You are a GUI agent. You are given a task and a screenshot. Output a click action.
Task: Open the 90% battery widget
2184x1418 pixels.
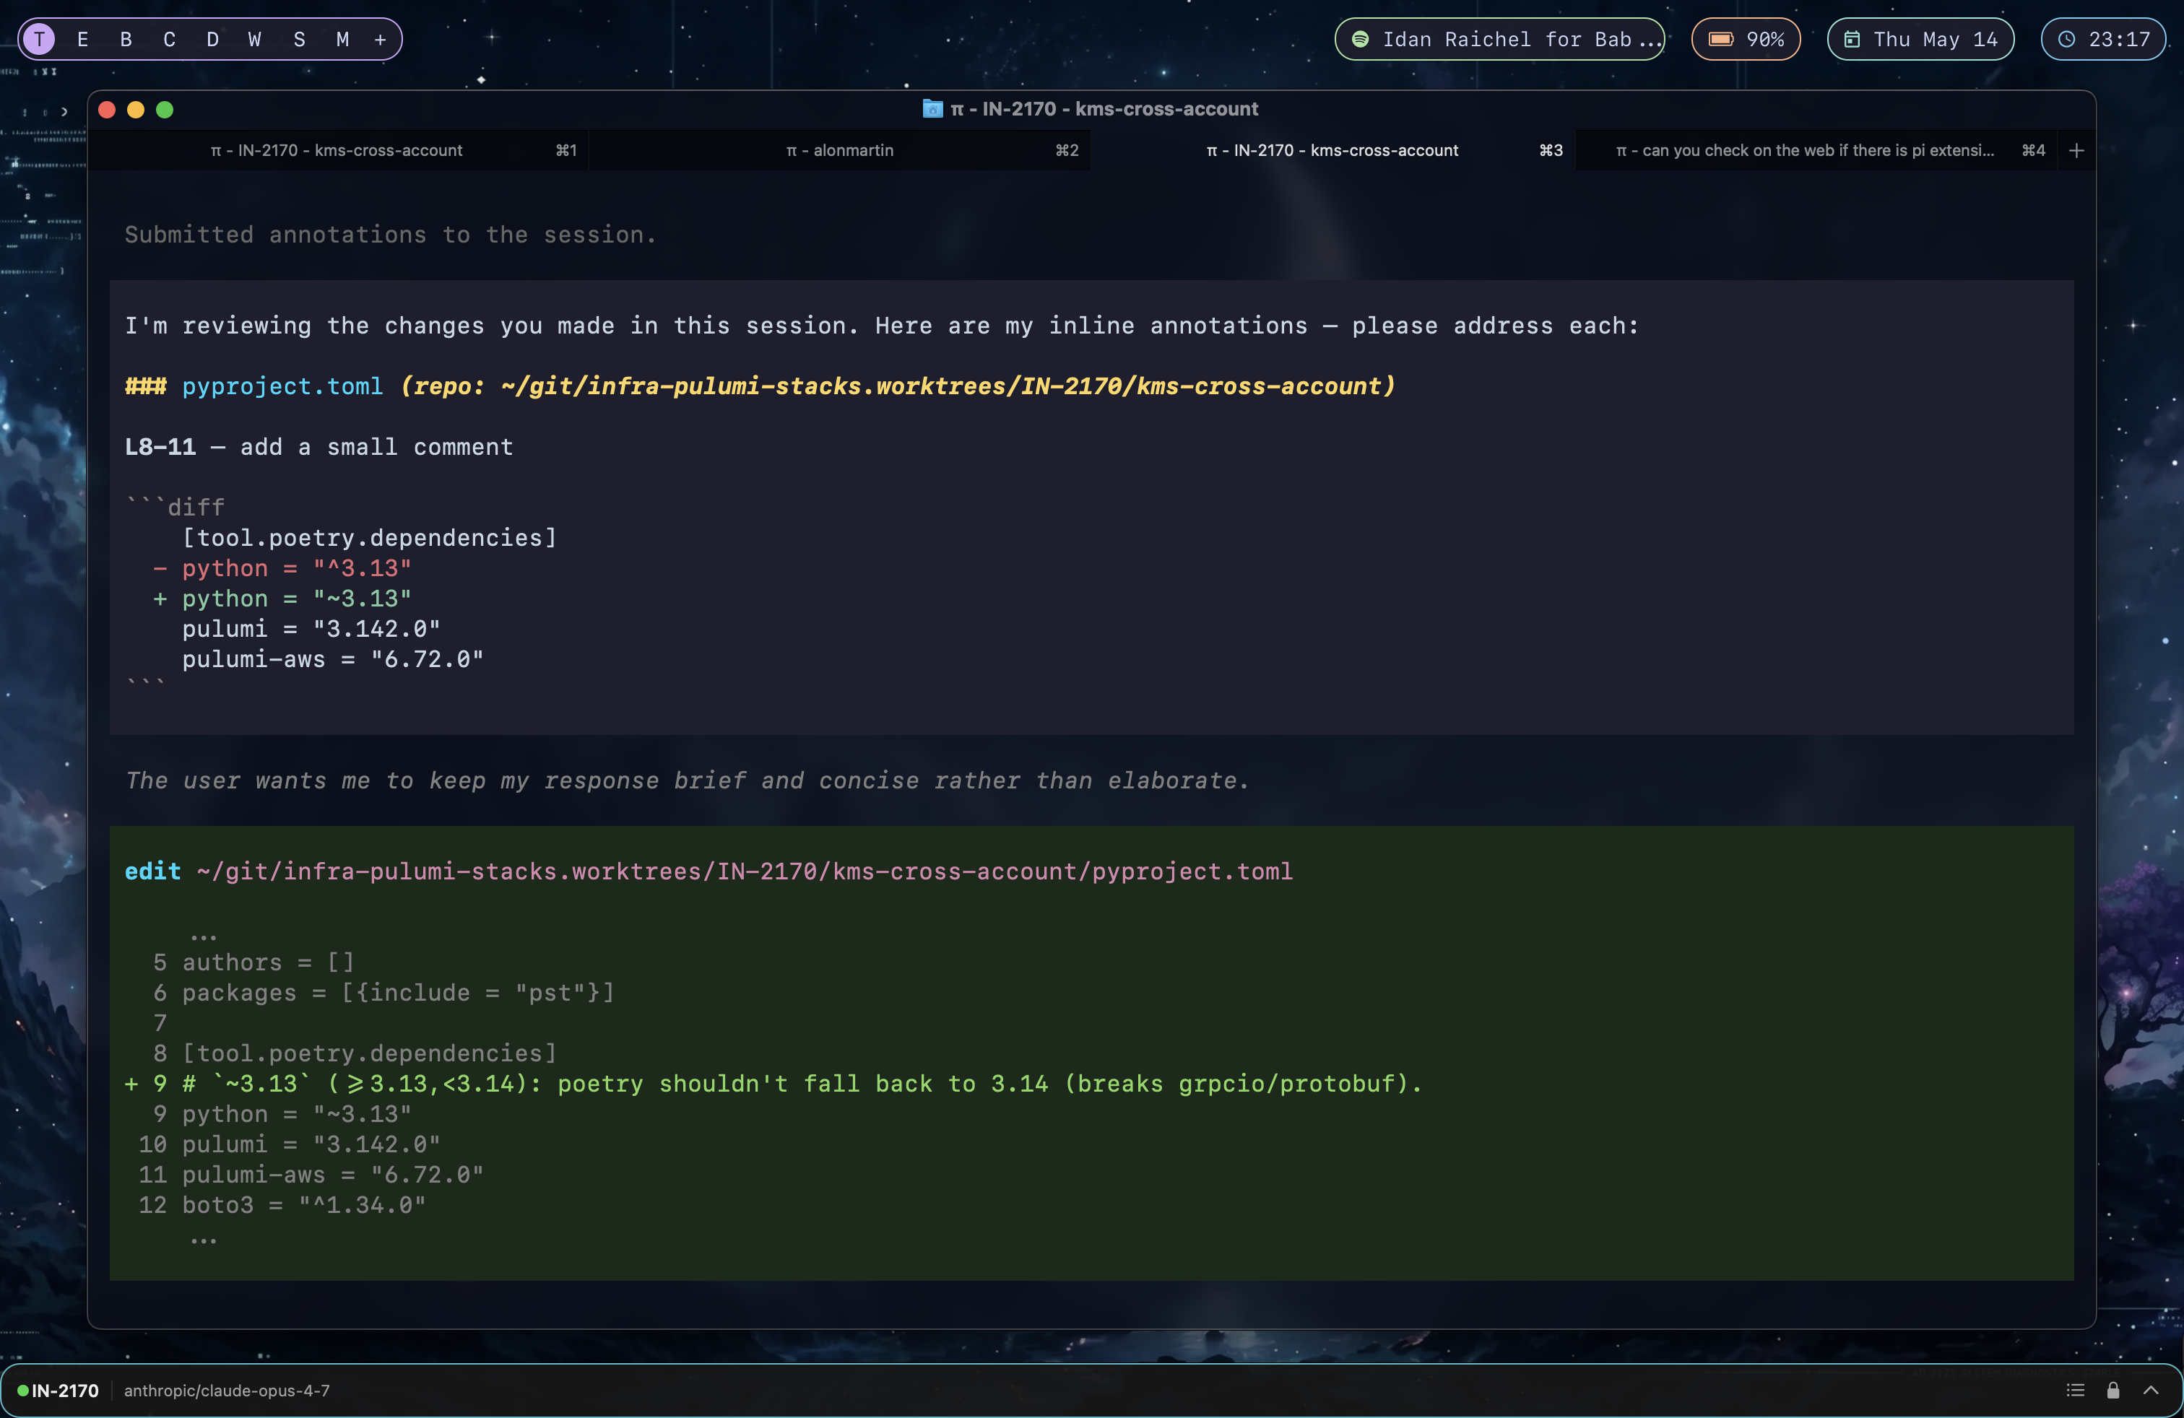[x=1746, y=40]
